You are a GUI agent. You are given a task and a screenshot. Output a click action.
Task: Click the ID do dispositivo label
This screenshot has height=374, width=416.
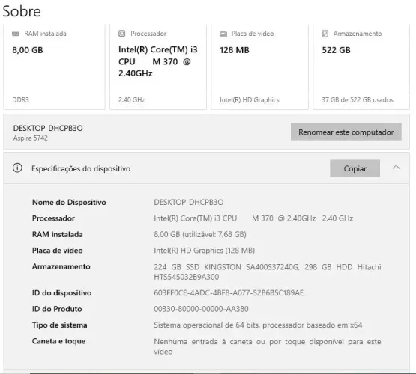[61, 293]
